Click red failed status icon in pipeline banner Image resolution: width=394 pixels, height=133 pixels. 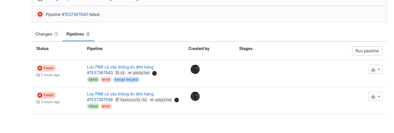pos(40,14)
